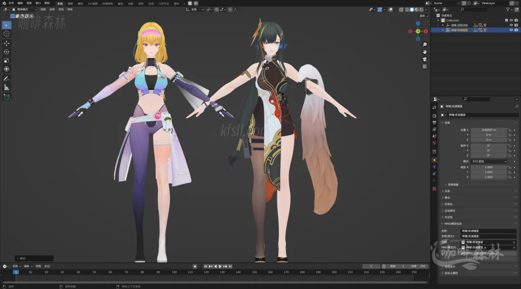The width and height of the screenshot is (521, 289).
Task: Toggle Collection eye visibility in outliner
Action: (x=511, y=20)
